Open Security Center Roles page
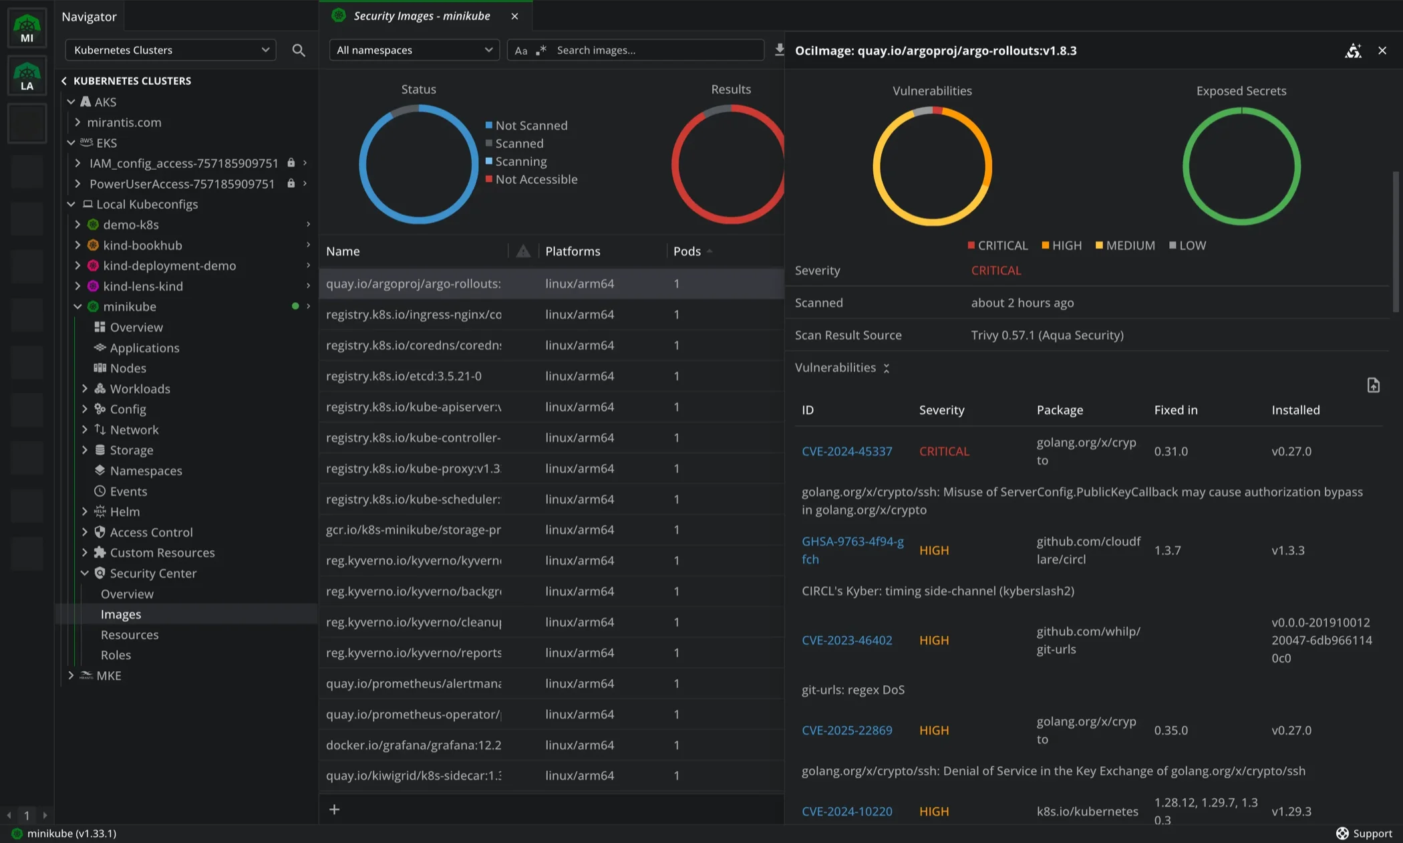 116,655
